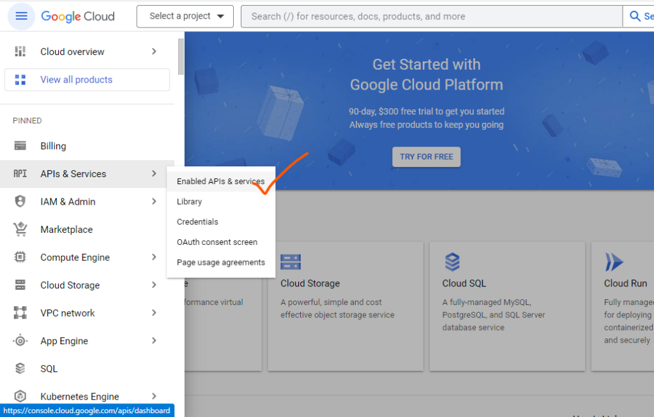Expand the App Engine submenu arrow

[154, 340]
